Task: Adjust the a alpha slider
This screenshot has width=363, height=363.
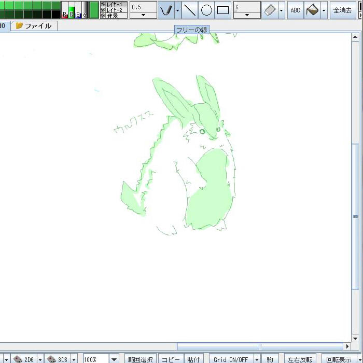Action: coord(85,10)
